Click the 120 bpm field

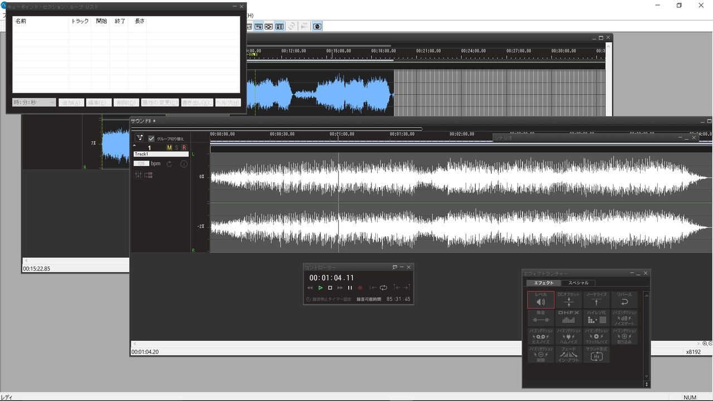click(x=141, y=164)
